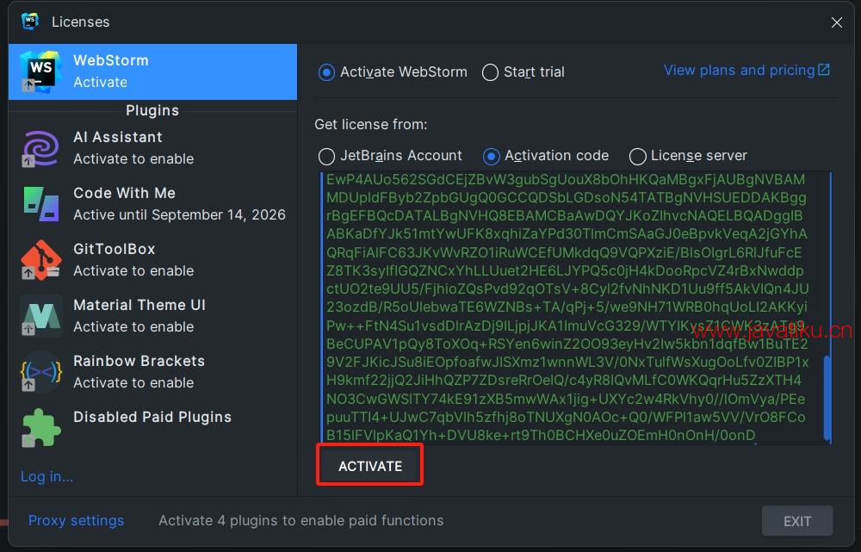Click the activation code area's vertical scrollbar
The image size is (861, 552).
tap(827, 398)
